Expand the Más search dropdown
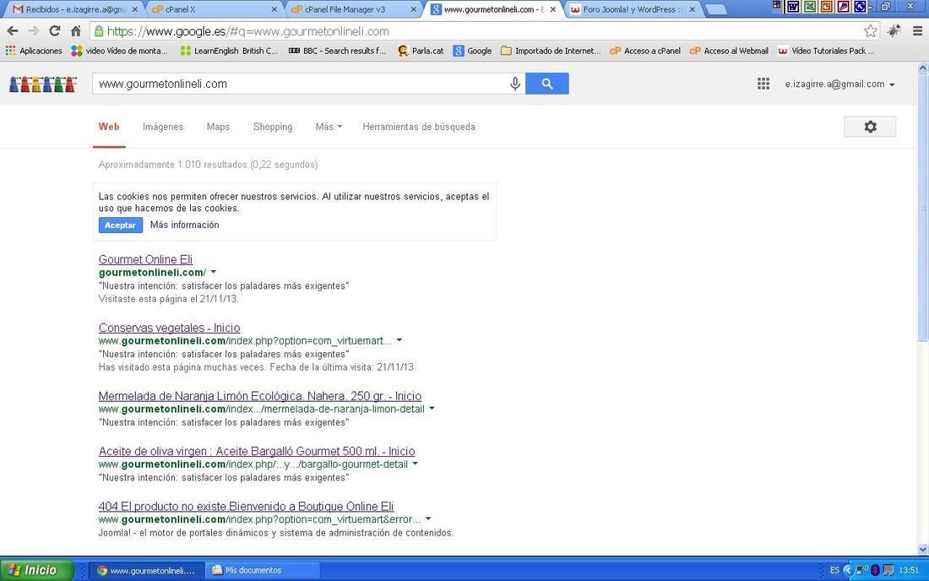929x581 pixels. point(329,127)
